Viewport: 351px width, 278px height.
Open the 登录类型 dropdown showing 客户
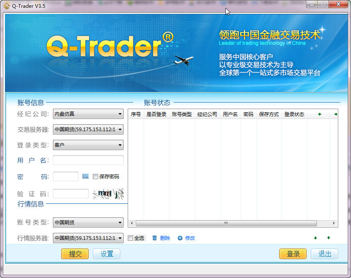(88, 145)
